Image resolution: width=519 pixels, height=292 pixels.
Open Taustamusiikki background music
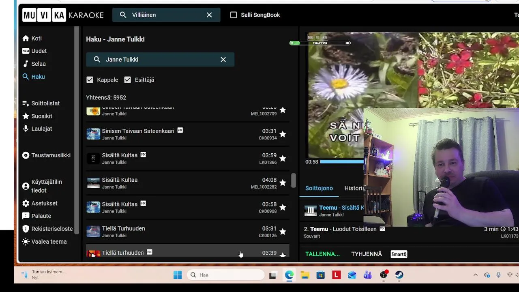click(46, 155)
